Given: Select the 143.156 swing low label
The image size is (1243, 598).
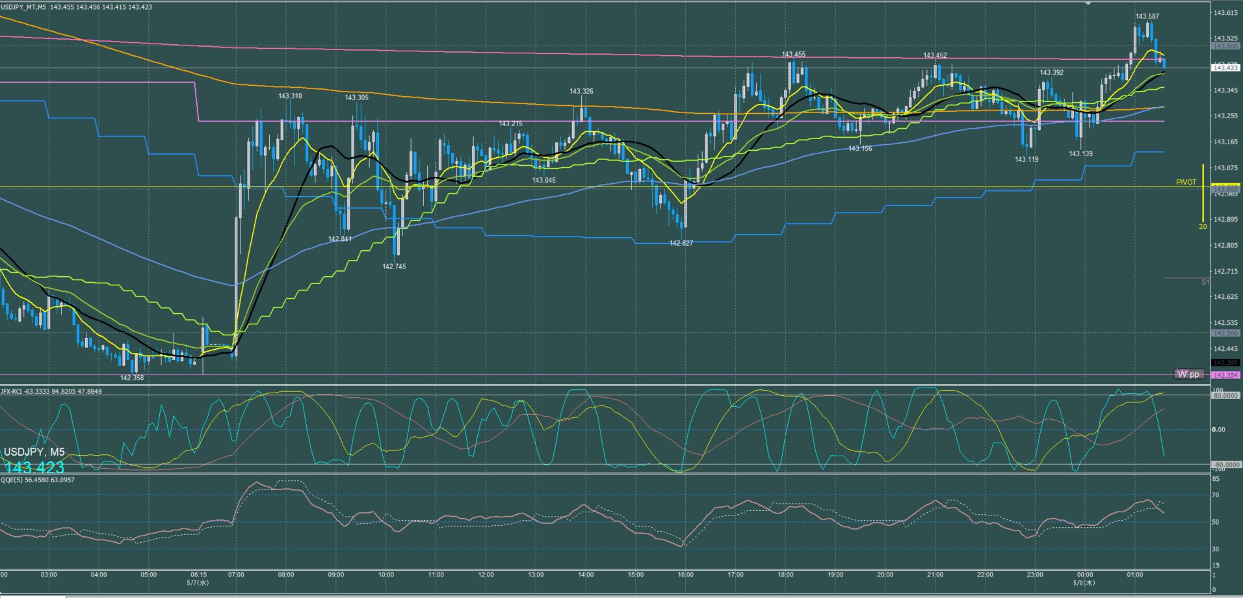Looking at the screenshot, I should pyautogui.click(x=860, y=149).
